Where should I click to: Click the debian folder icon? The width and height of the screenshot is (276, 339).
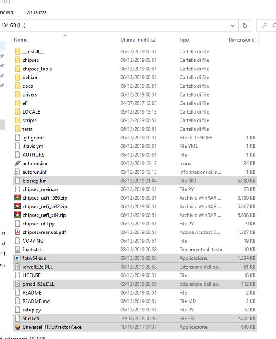coord(18,77)
